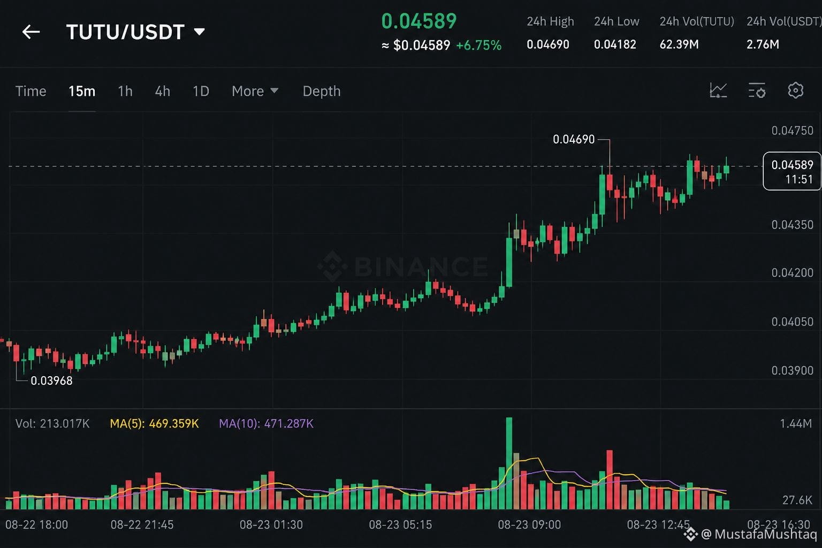Image resolution: width=822 pixels, height=548 pixels.
Task: Open the hexagon chart settings gear
Action: tap(796, 90)
